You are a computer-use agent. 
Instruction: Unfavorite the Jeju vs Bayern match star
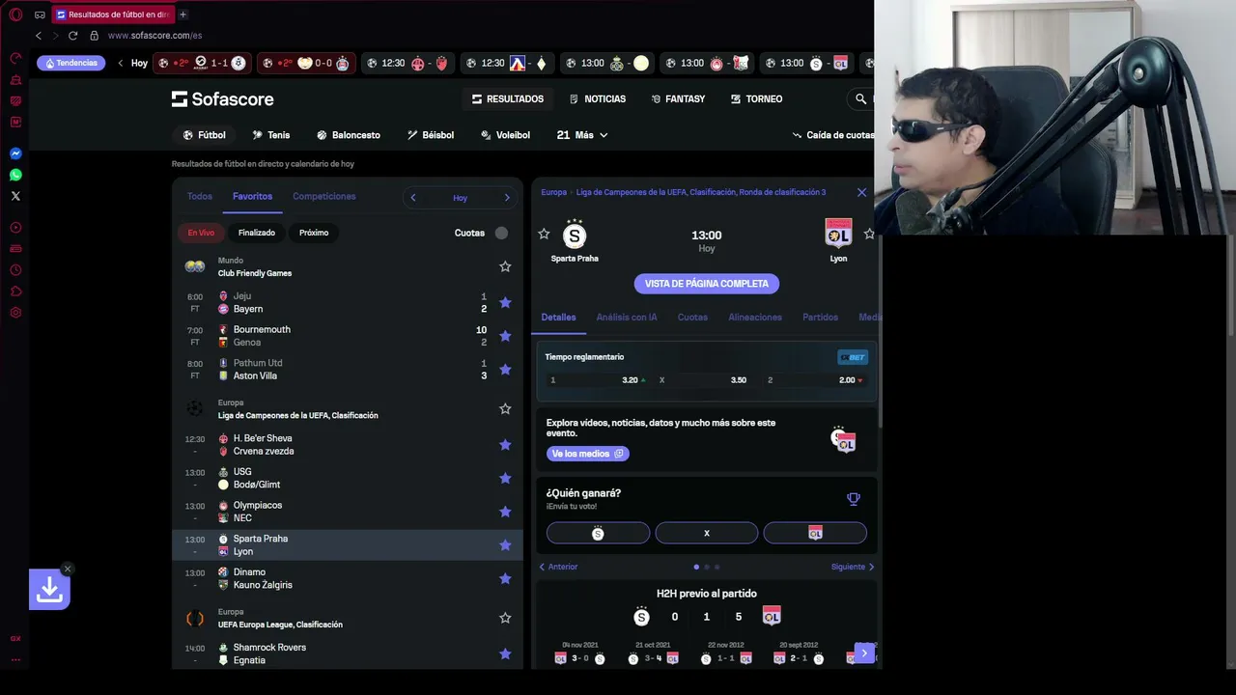click(x=505, y=302)
